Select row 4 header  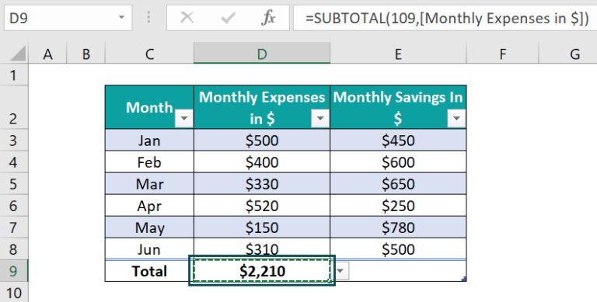pyautogui.click(x=14, y=162)
